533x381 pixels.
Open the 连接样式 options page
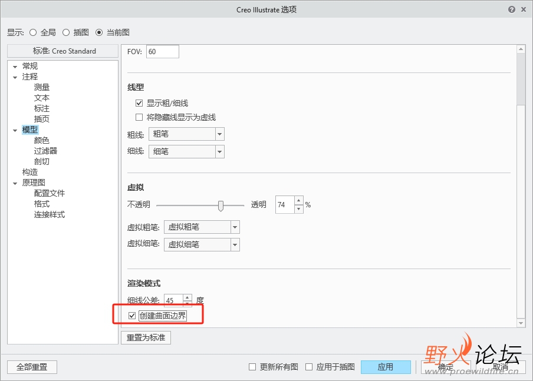(x=50, y=214)
